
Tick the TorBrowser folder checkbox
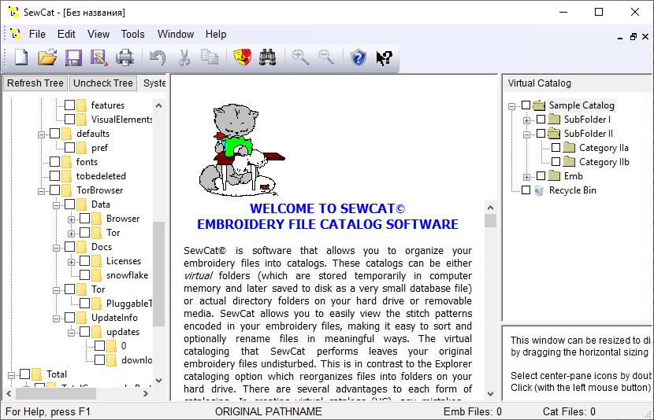[54, 190]
